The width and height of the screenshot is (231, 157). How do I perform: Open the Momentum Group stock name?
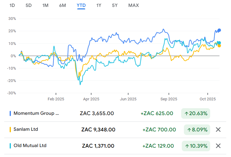coord(37,113)
